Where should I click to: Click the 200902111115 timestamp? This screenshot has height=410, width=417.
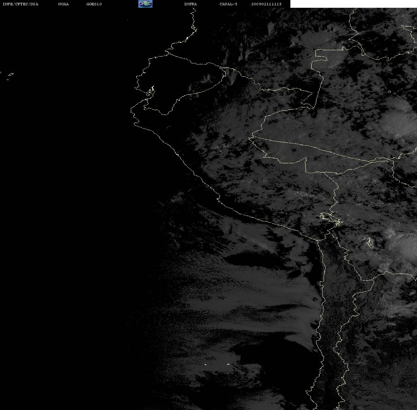(x=266, y=4)
